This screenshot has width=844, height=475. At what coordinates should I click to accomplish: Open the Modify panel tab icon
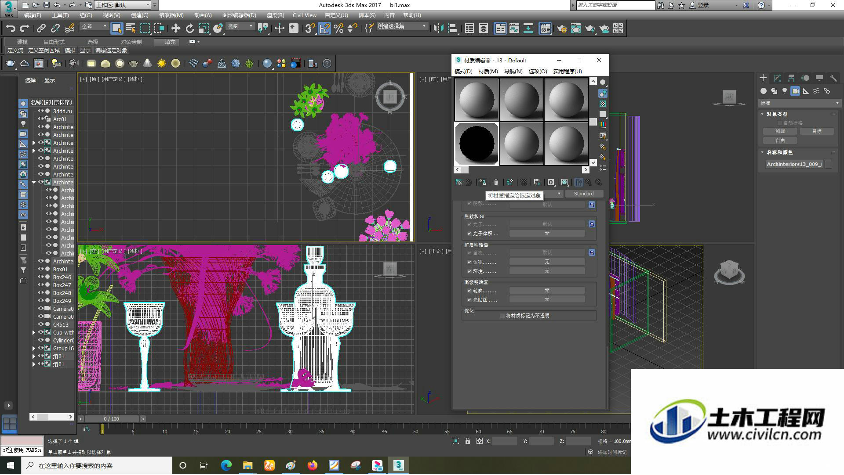coord(777,78)
